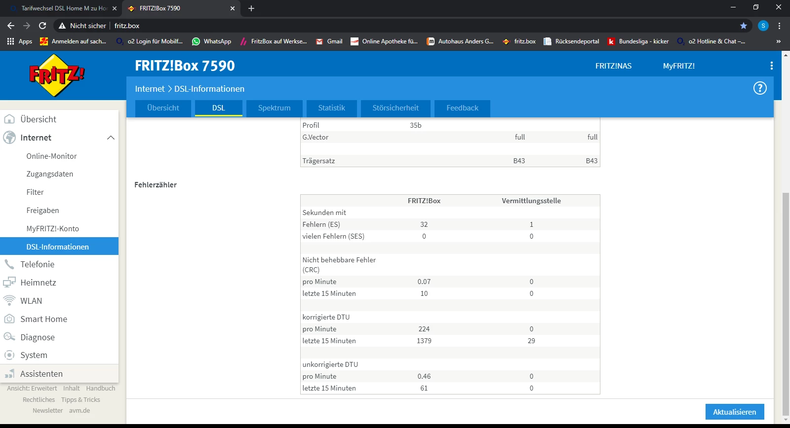Click the Nicht sicher warning icon
This screenshot has width=790, height=428.
tap(62, 26)
